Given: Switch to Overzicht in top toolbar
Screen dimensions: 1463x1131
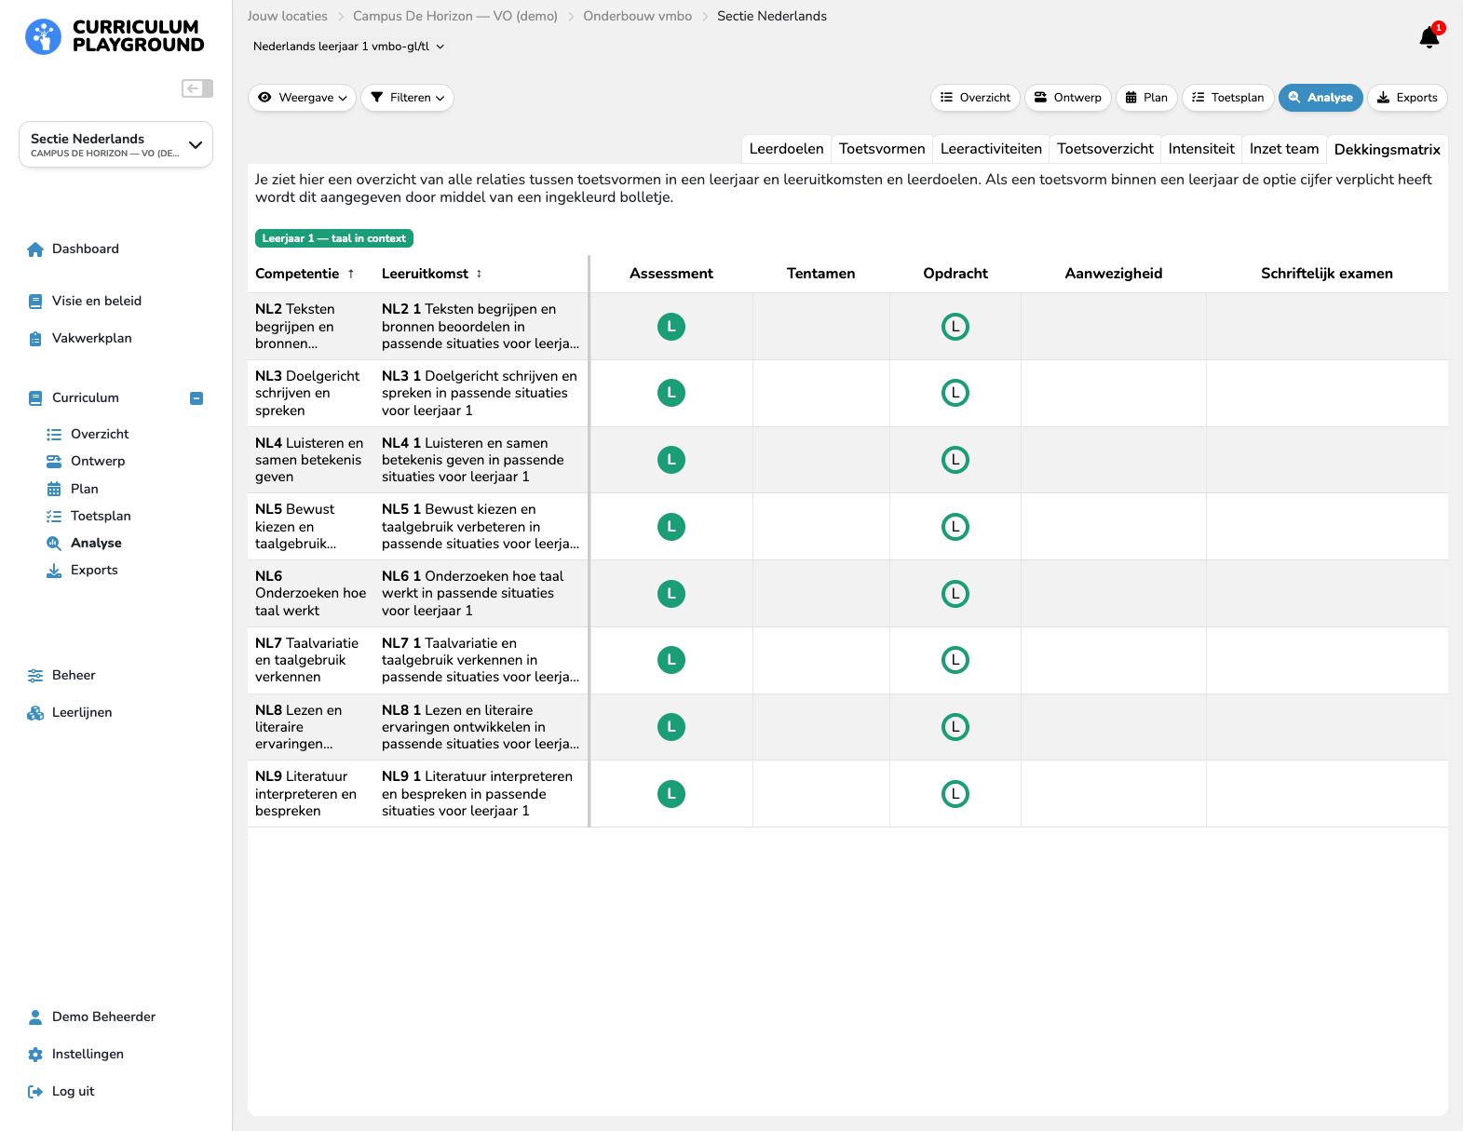Looking at the screenshot, I should coord(975,98).
